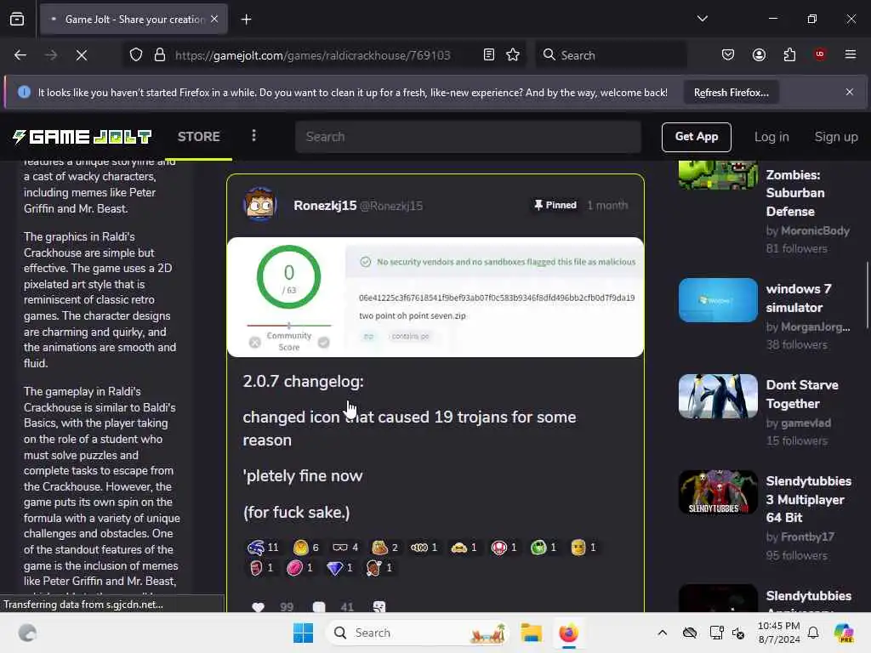Open the list all tabs dropdown
Screen dimensions: 871x653
pos(702,19)
